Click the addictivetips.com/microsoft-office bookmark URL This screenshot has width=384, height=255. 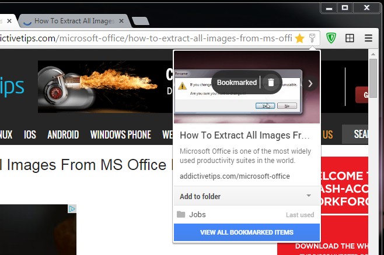[x=235, y=176]
